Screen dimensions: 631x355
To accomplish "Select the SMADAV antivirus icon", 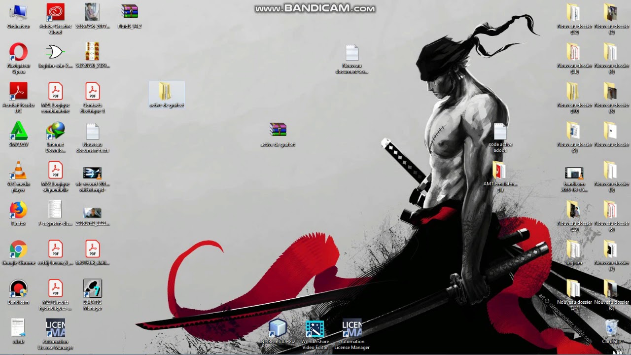I will tap(18, 134).
